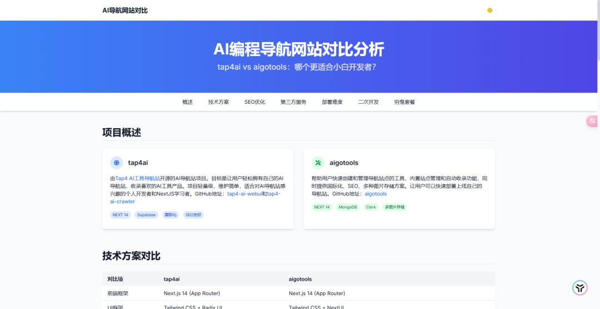Click the MongoDB tag
Viewport: 600px width, 309px height.
click(x=348, y=207)
